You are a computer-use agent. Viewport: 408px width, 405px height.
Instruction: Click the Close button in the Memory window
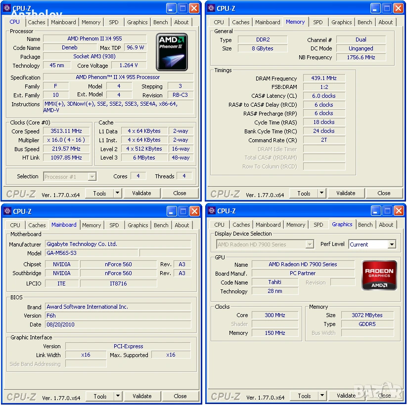tap(384, 193)
